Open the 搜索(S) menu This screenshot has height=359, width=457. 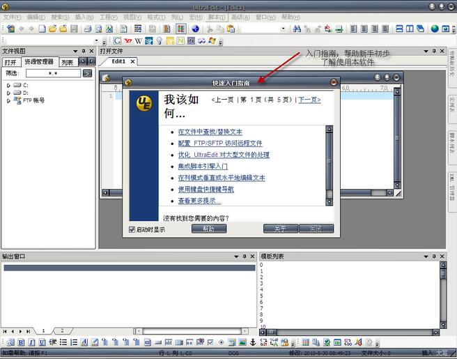coord(60,17)
